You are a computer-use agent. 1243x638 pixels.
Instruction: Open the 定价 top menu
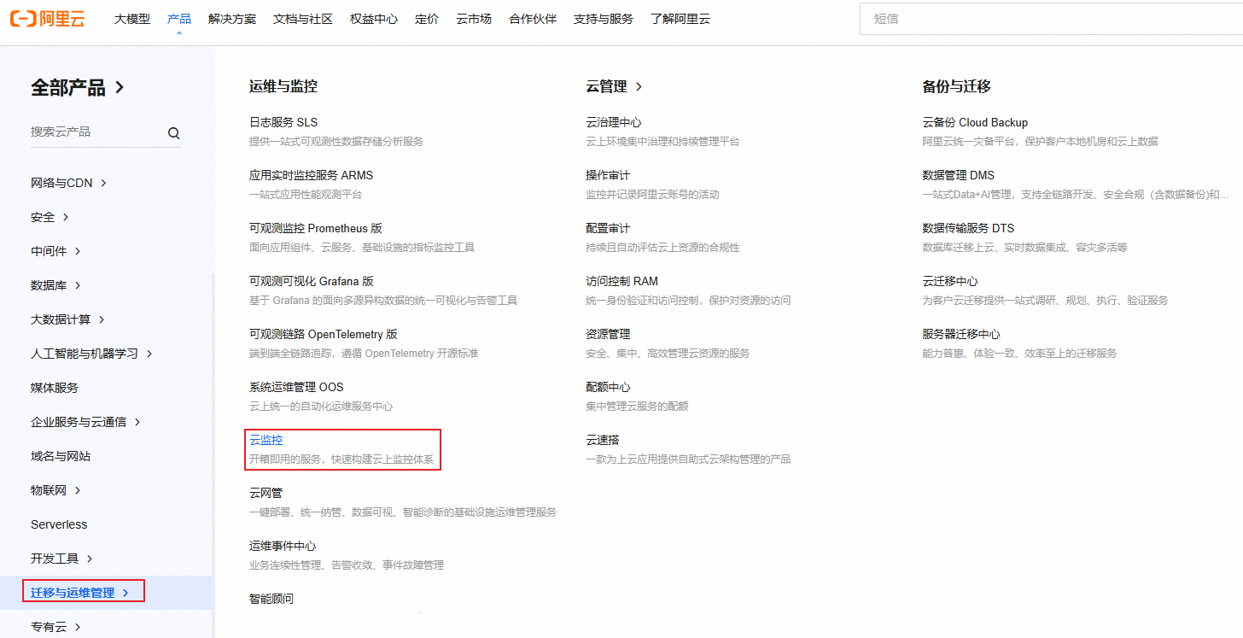coord(427,19)
